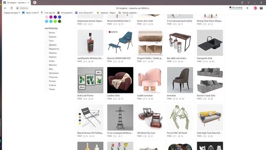Click the star icon under Hansgrohe Sink
266x150 pixels.
[x=210, y=61]
